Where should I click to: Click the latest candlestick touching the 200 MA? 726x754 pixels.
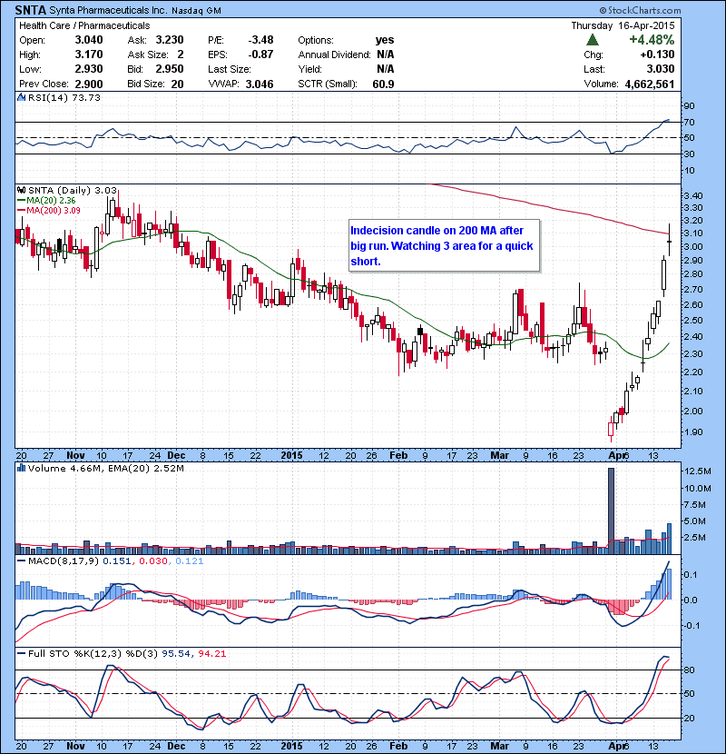tap(670, 240)
